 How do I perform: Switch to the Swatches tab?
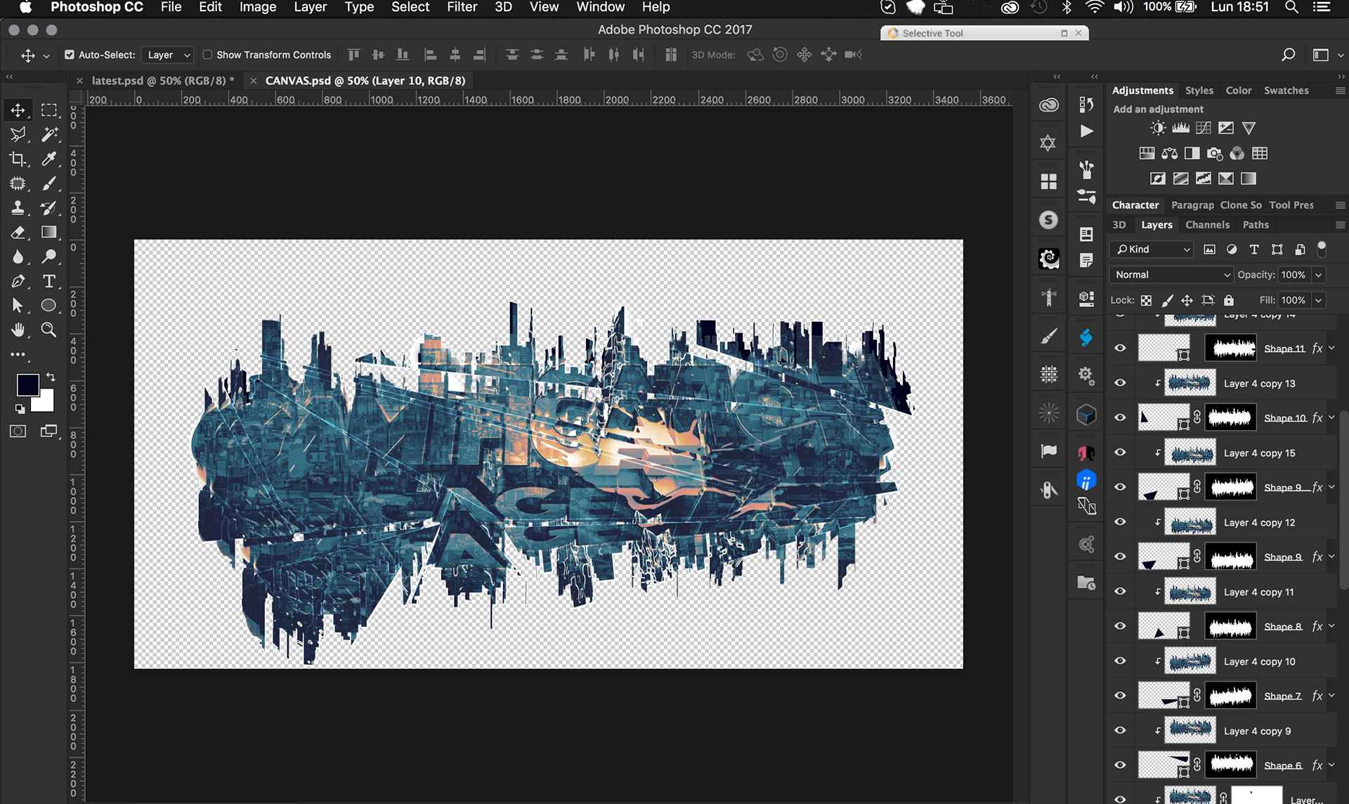(x=1286, y=91)
